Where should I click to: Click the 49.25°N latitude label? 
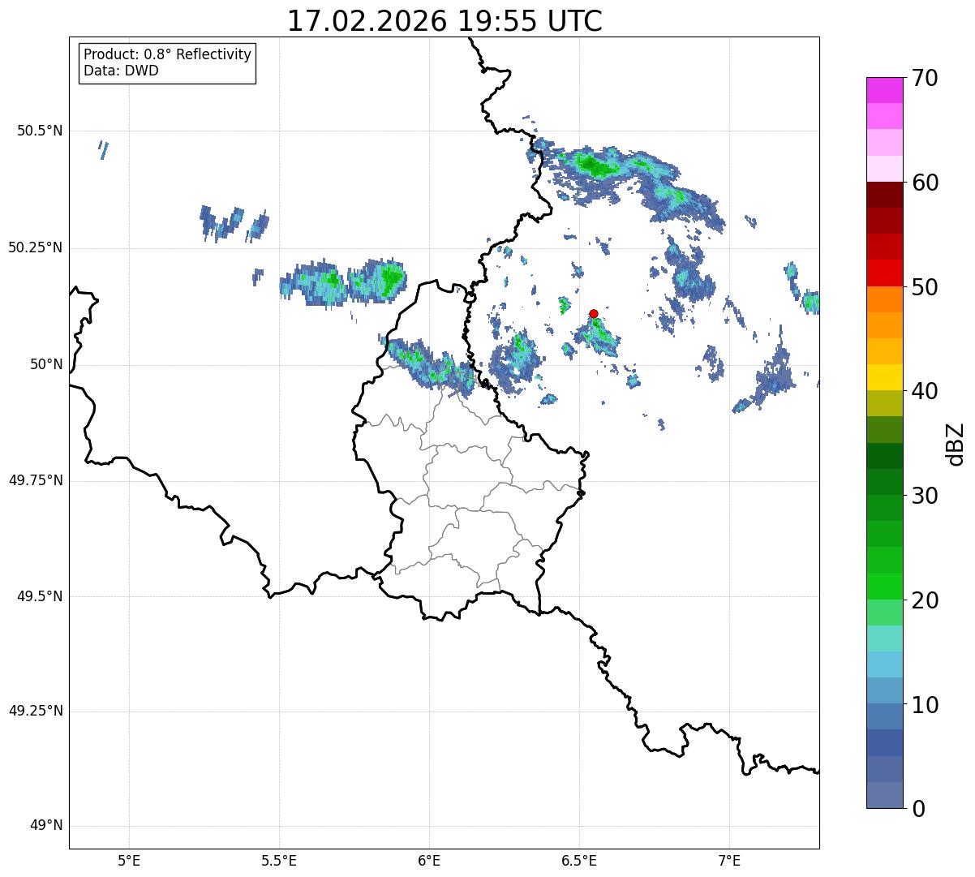[36, 711]
